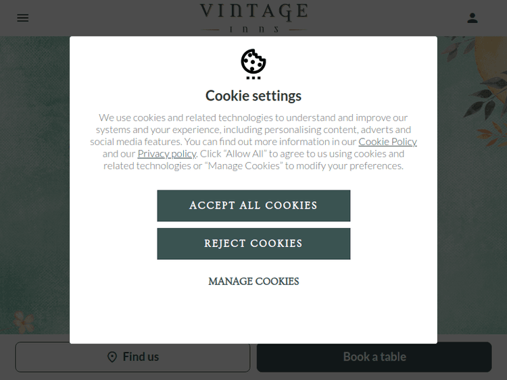Click the header bar beside the hamburger icon
507x380 pixels.
[x=113, y=18]
